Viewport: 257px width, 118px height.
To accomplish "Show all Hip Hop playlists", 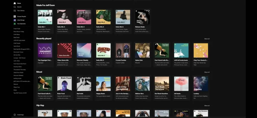I will (x=207, y=106).
